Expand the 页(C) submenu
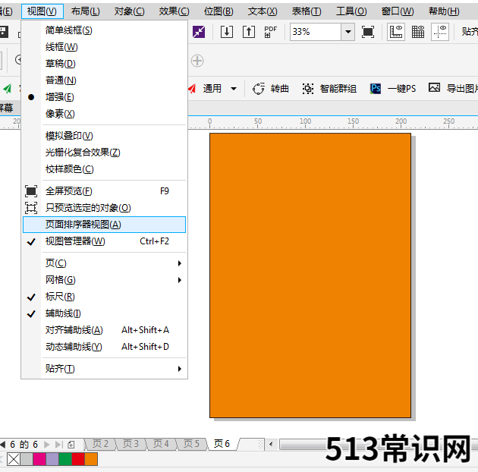The image size is (478, 472). point(104,263)
